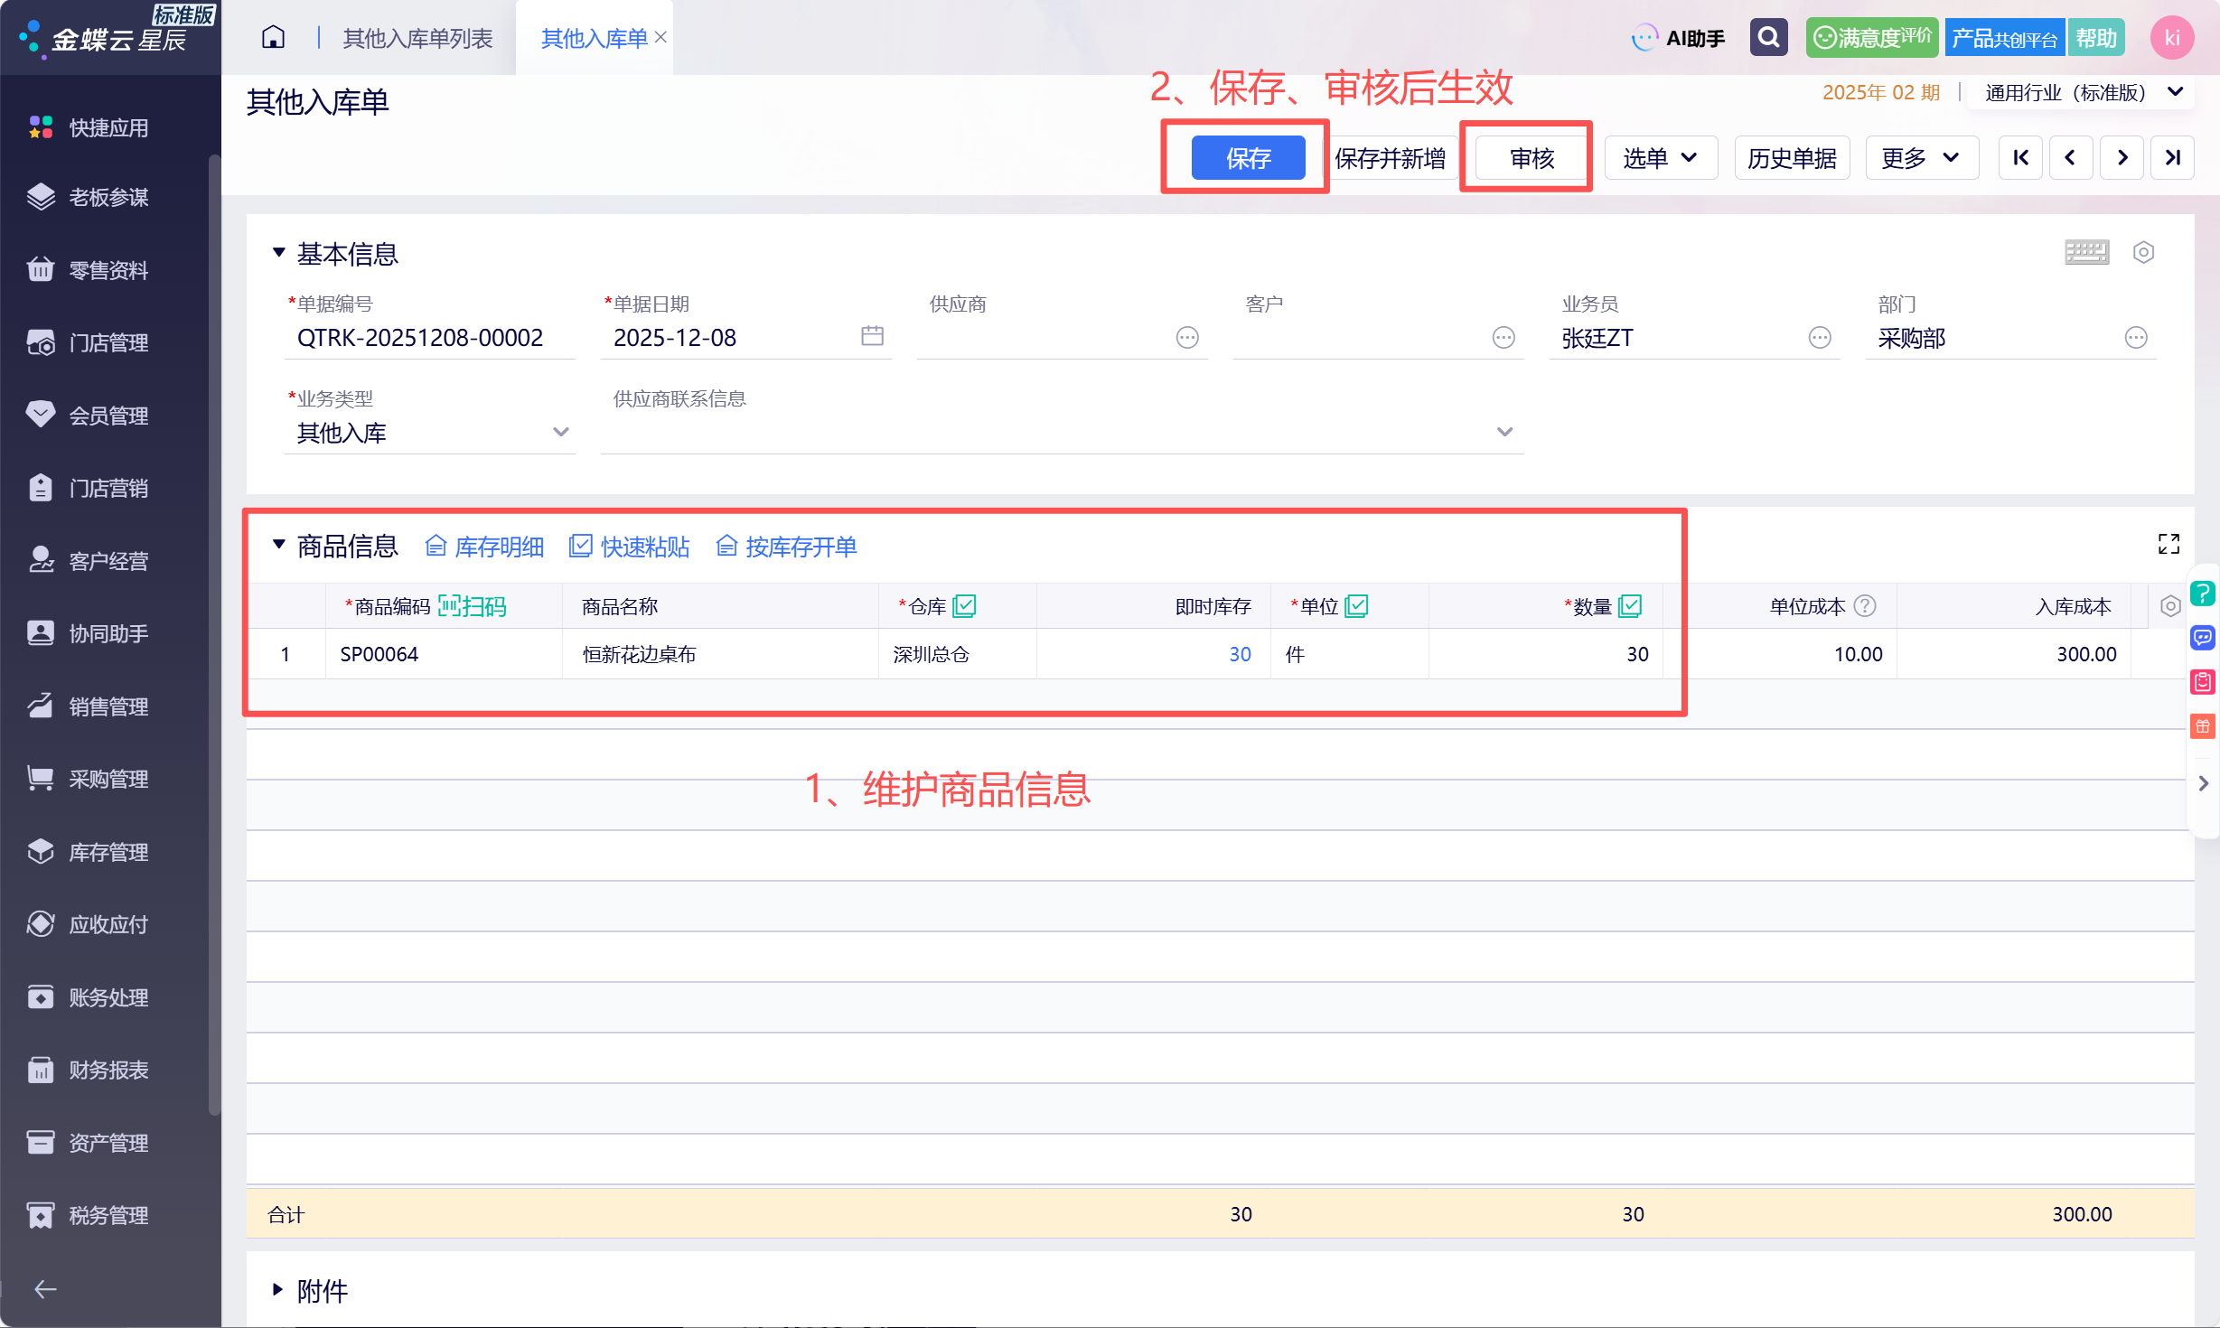Click the 扫码 scan barcode icon
Viewport: 2220px width, 1328px height.
click(472, 606)
